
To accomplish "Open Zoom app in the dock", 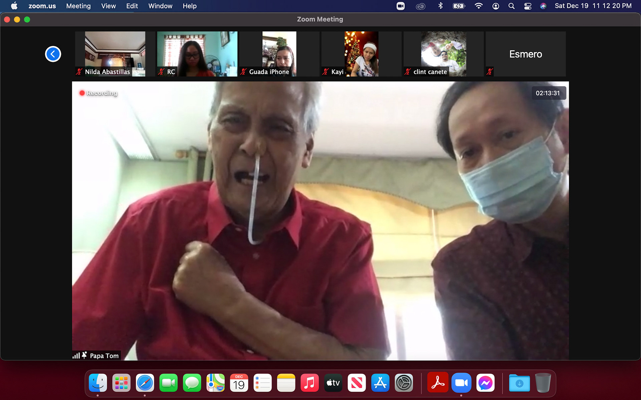I will click(461, 383).
